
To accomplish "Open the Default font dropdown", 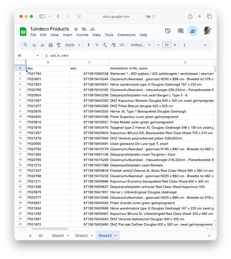I will 141,45.
